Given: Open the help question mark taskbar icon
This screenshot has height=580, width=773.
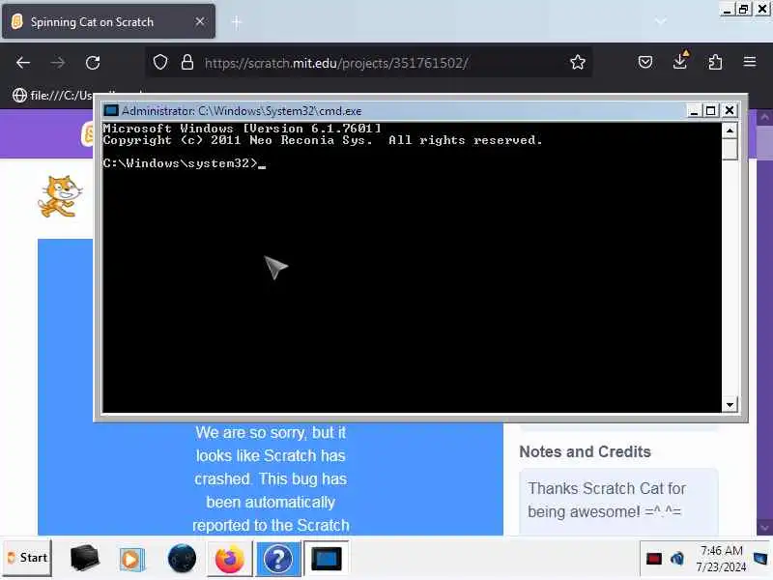Looking at the screenshot, I should (x=278, y=559).
